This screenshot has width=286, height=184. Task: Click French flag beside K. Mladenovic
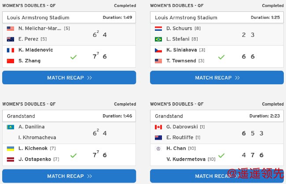[11, 50]
